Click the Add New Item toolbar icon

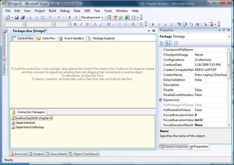7,17
